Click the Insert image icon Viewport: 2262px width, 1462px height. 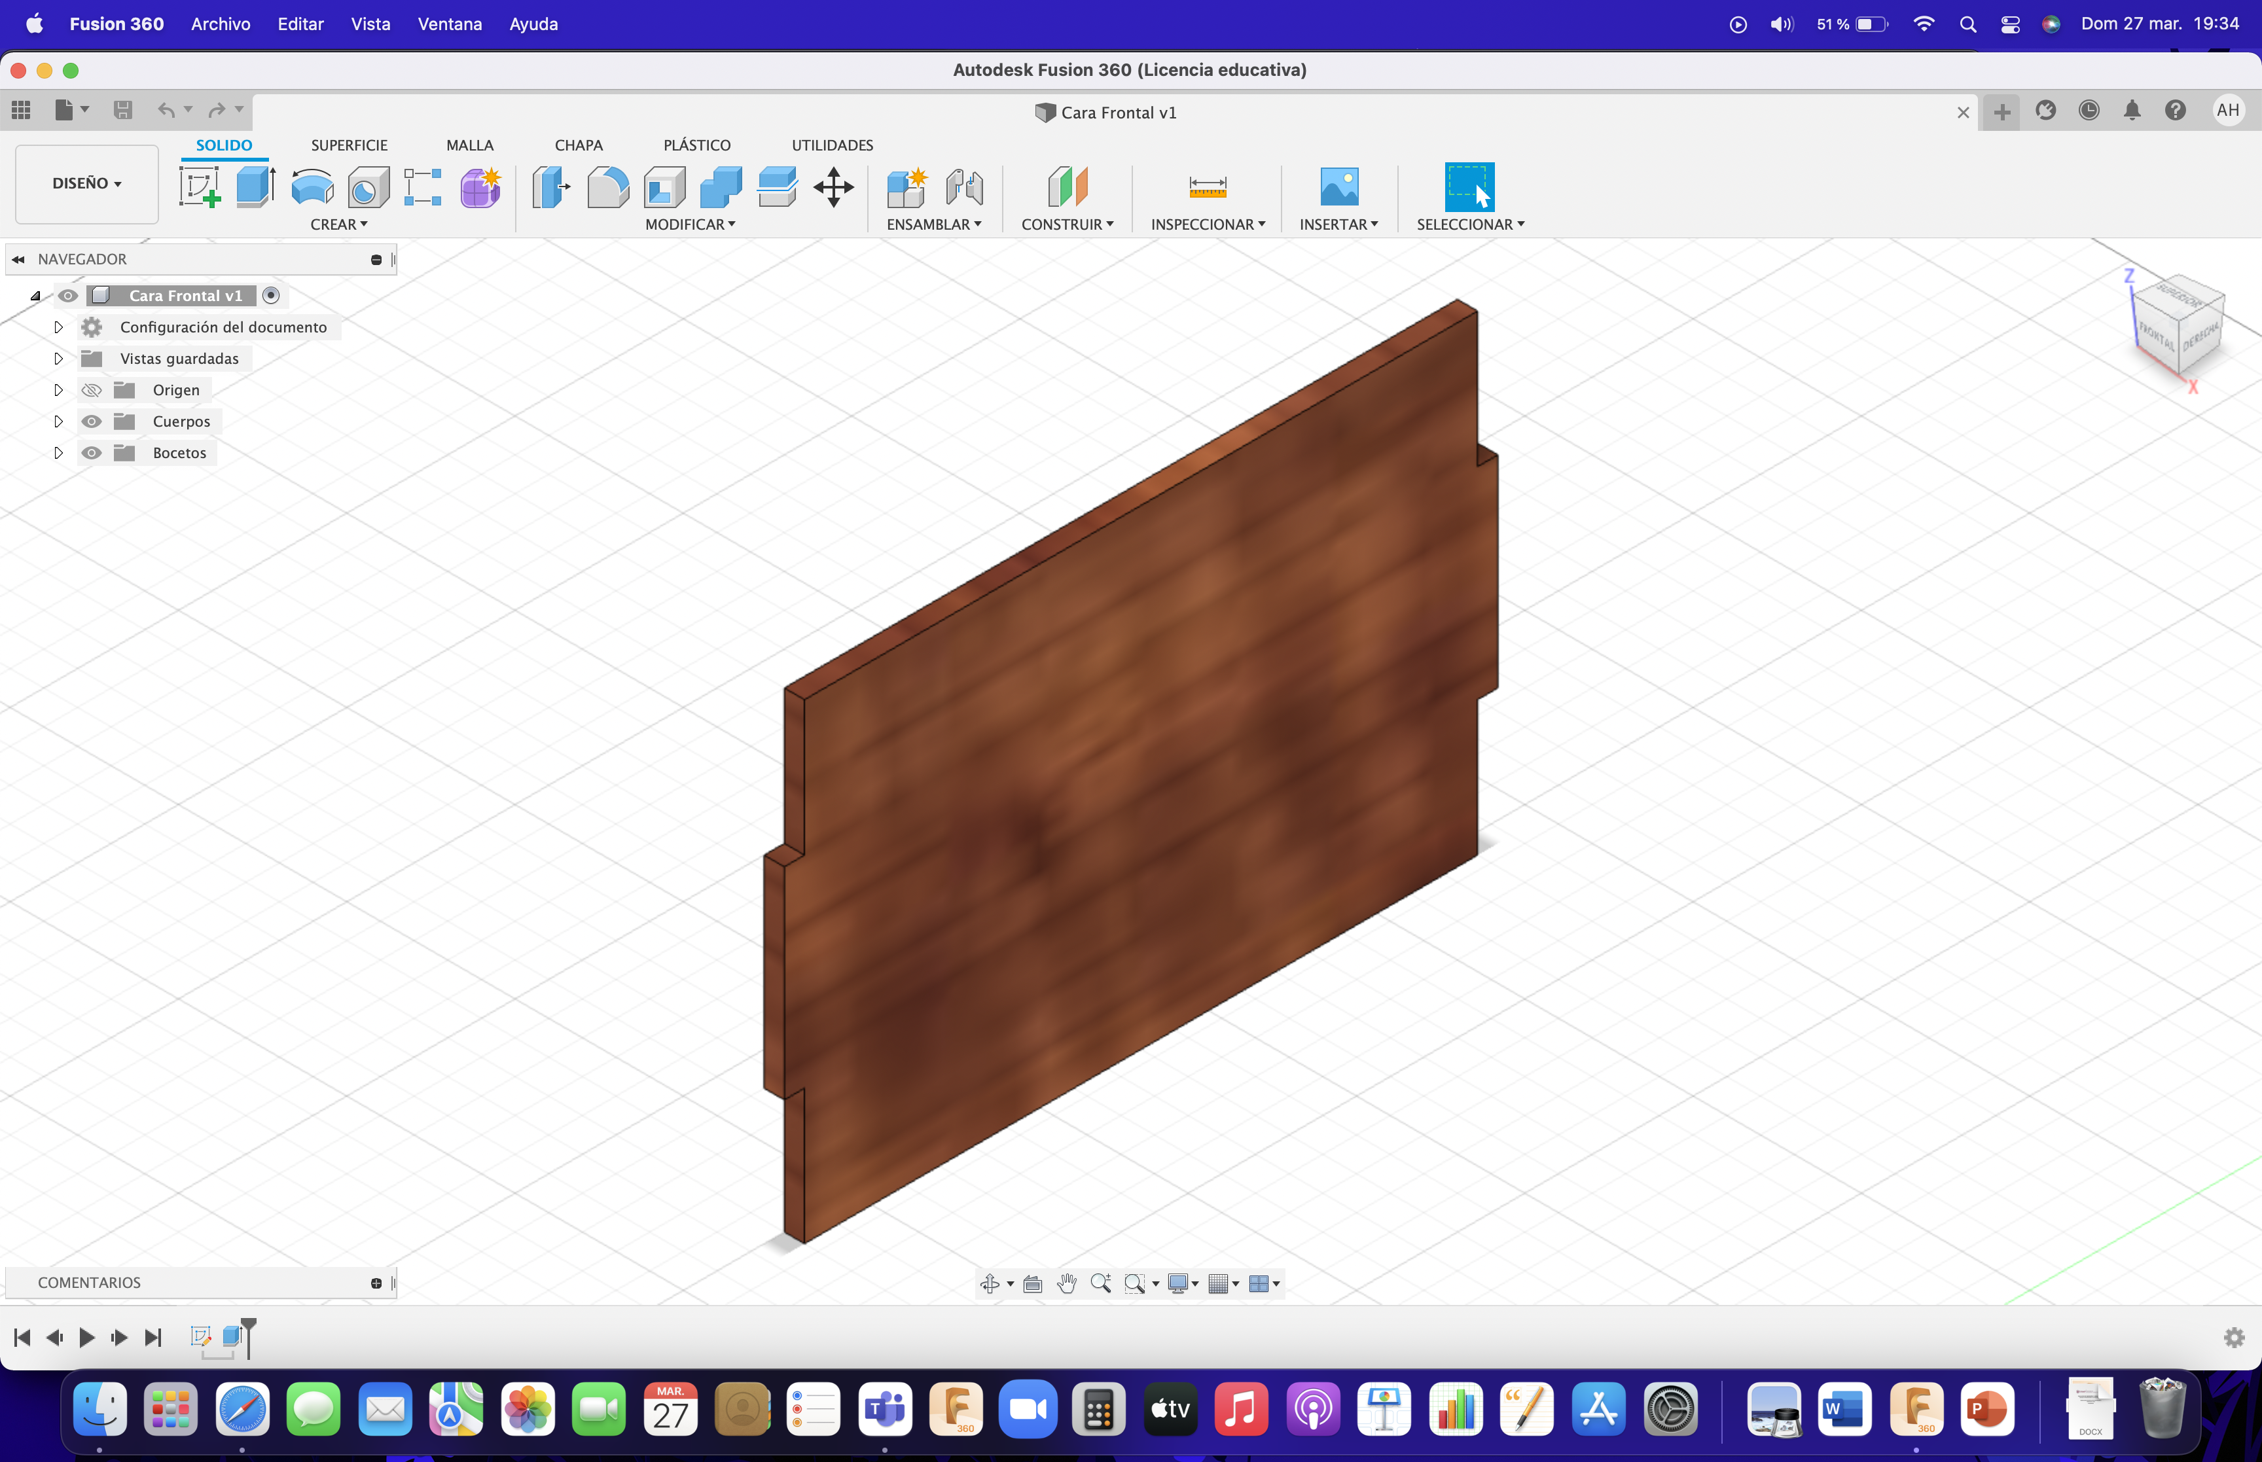[1338, 186]
